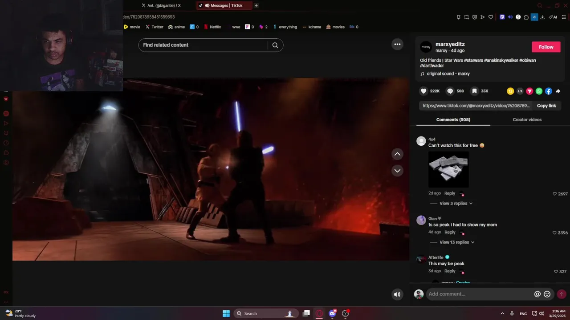Screen dimensions: 570x320
Task: Take a snapshot with the browser capture icon
Action: tap(466, 17)
